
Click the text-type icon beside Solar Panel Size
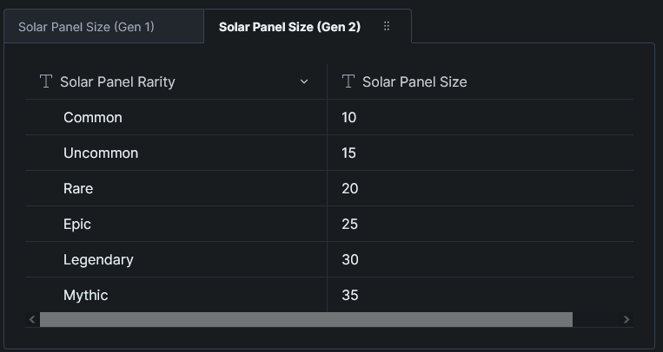[349, 81]
